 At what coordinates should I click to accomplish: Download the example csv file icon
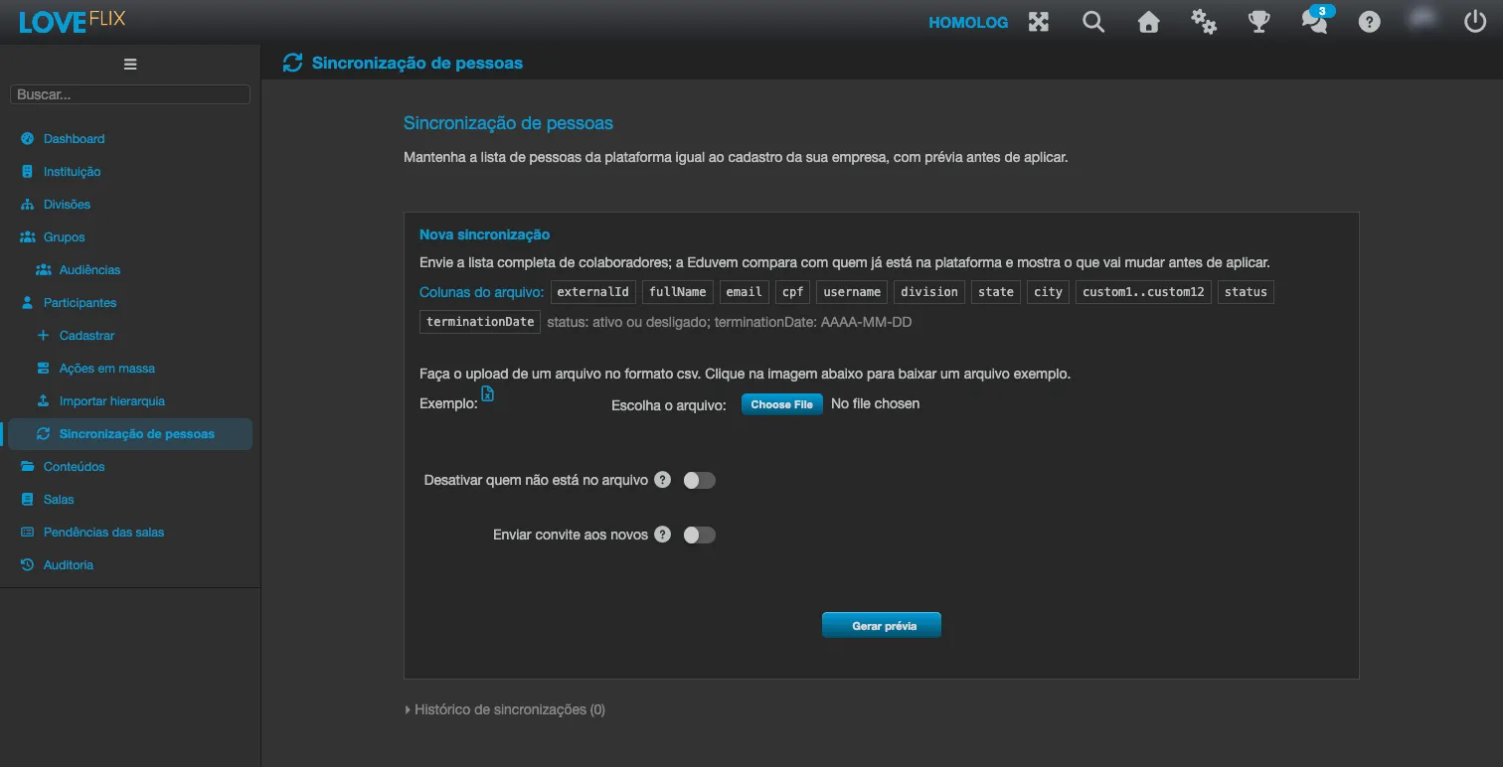[487, 393]
